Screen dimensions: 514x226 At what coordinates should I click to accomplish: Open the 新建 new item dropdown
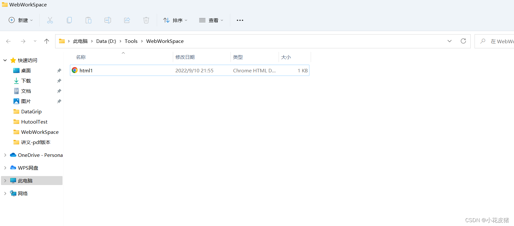(x=21, y=20)
